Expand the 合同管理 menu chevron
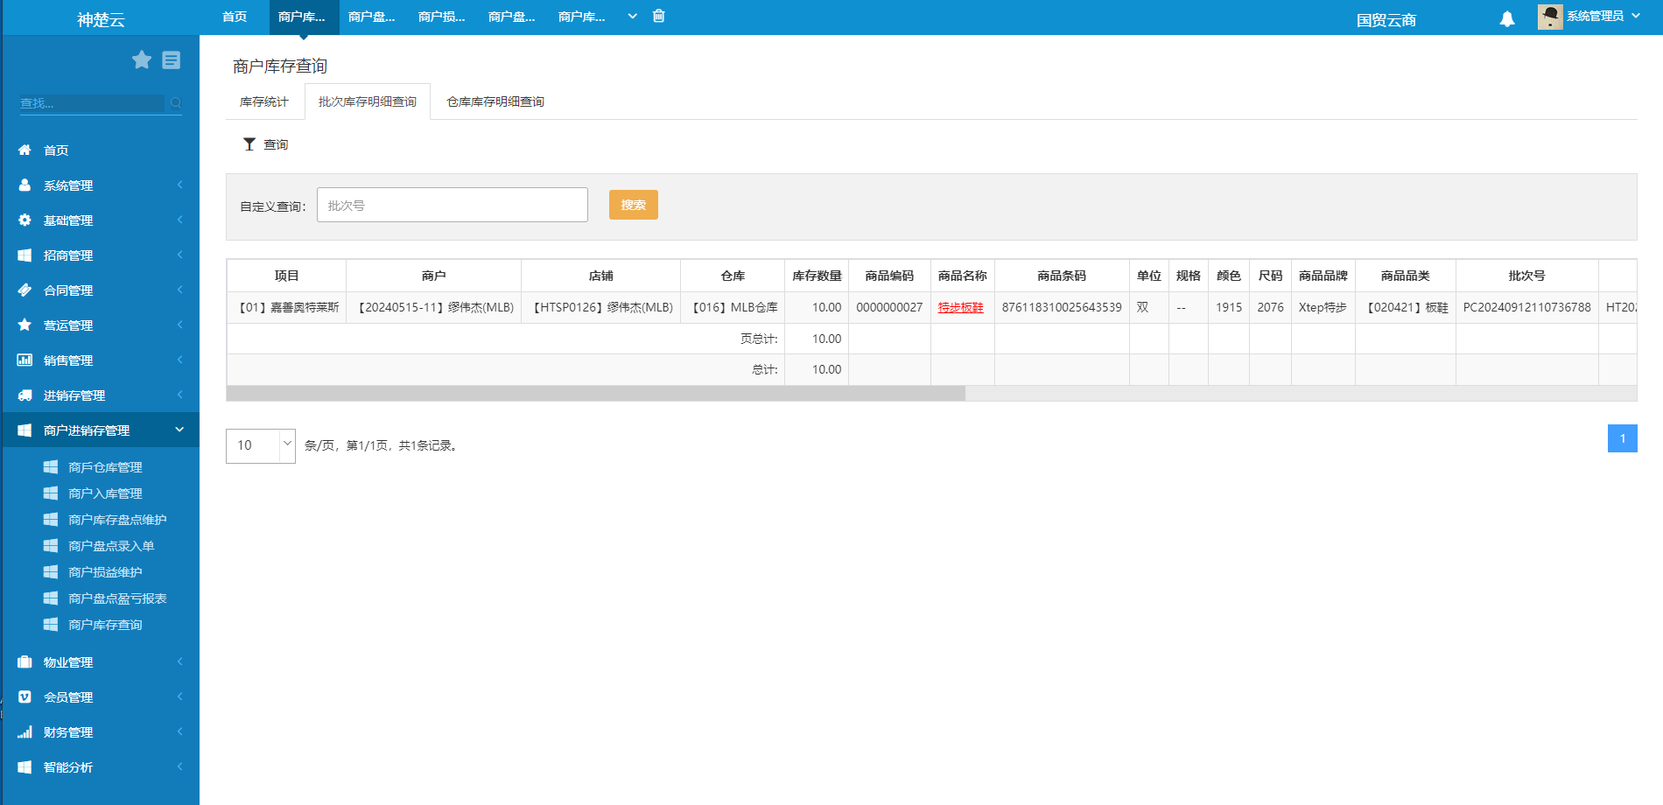This screenshot has height=805, width=1663. (179, 290)
